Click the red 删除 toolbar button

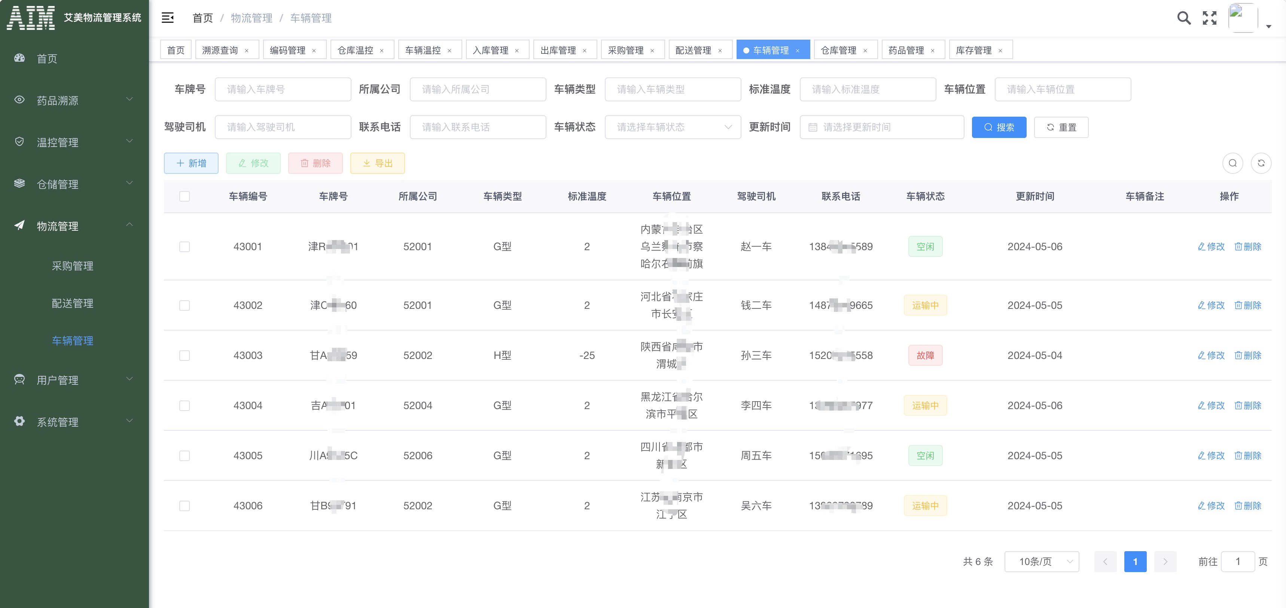point(316,163)
